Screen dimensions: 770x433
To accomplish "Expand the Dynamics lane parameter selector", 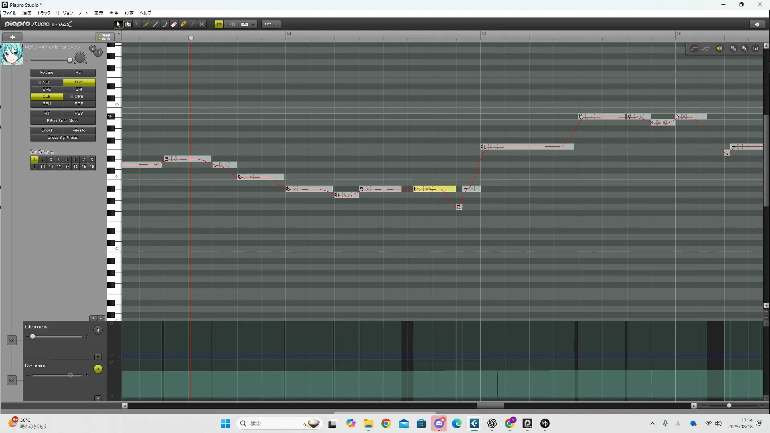I will click(12, 380).
